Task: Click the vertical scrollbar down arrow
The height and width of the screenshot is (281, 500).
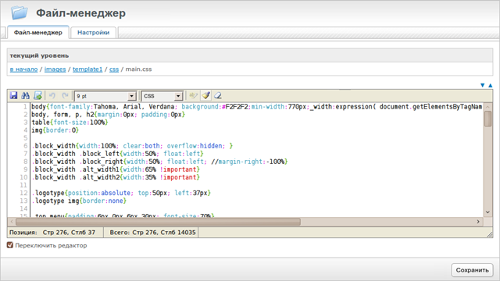Action: tap(487, 212)
